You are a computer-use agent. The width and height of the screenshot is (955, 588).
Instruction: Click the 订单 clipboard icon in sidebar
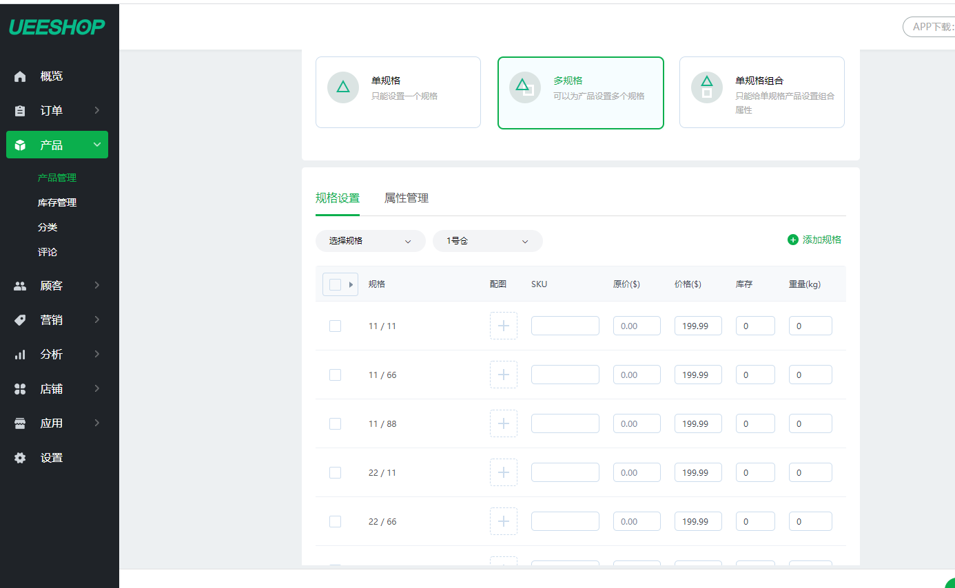[20, 111]
